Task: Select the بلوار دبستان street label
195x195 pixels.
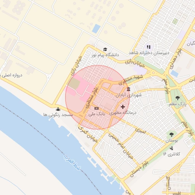Action: click(x=139, y=168)
